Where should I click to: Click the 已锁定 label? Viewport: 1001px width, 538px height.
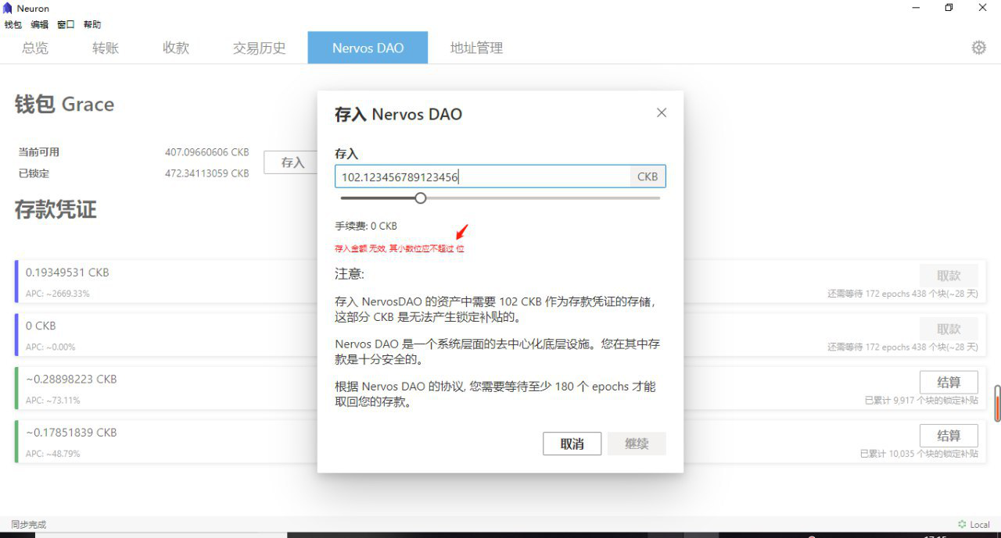(x=34, y=173)
